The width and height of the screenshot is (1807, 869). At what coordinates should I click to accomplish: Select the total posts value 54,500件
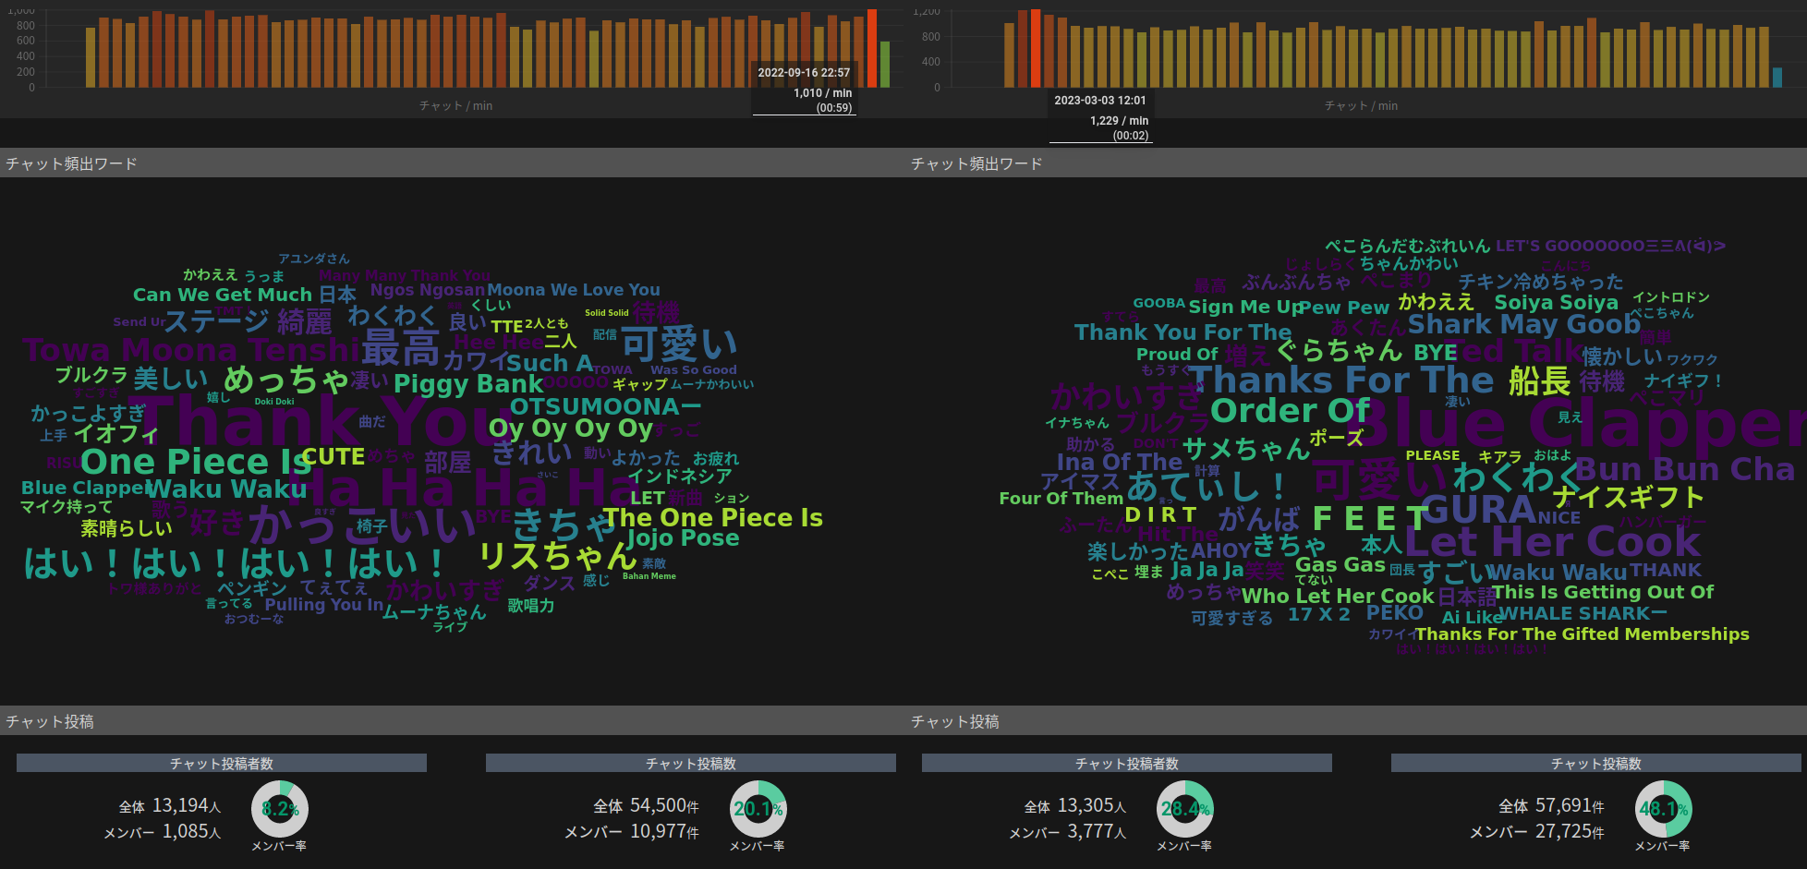coord(664,806)
